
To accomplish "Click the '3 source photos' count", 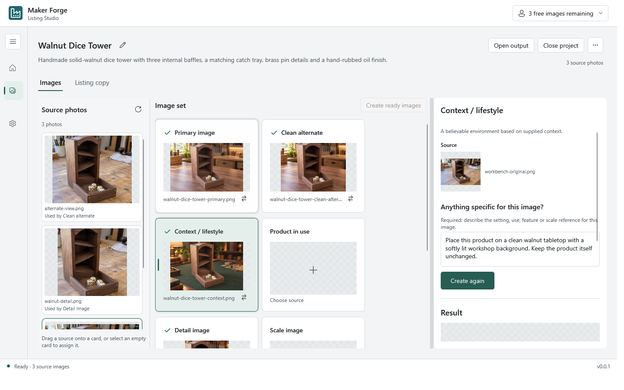I will pos(585,63).
